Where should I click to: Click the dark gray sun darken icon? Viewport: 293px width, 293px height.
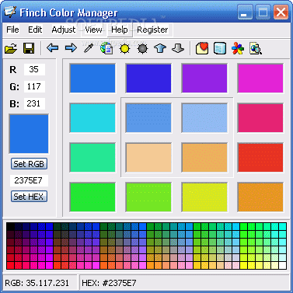pos(142,48)
